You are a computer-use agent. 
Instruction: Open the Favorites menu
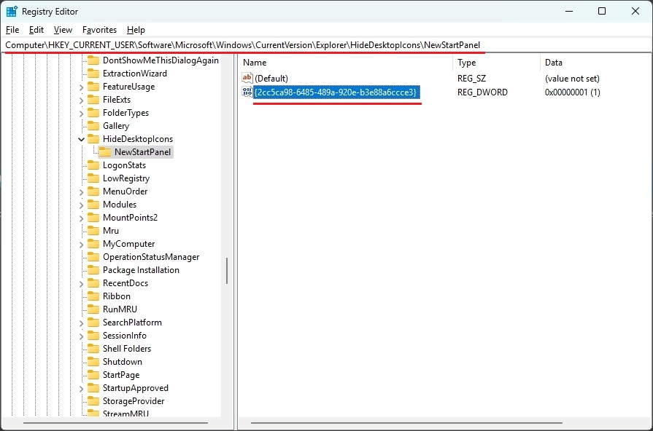pyautogui.click(x=99, y=30)
